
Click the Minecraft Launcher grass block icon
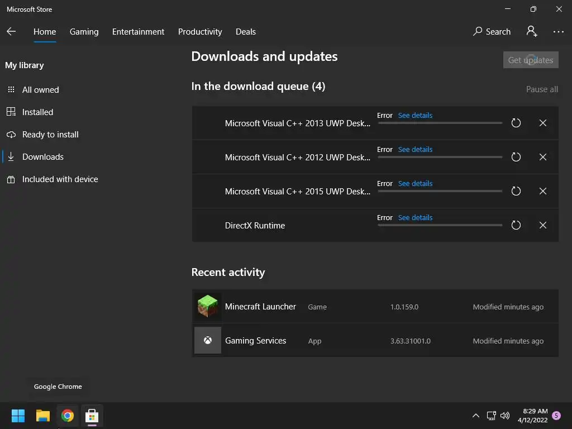[208, 306]
